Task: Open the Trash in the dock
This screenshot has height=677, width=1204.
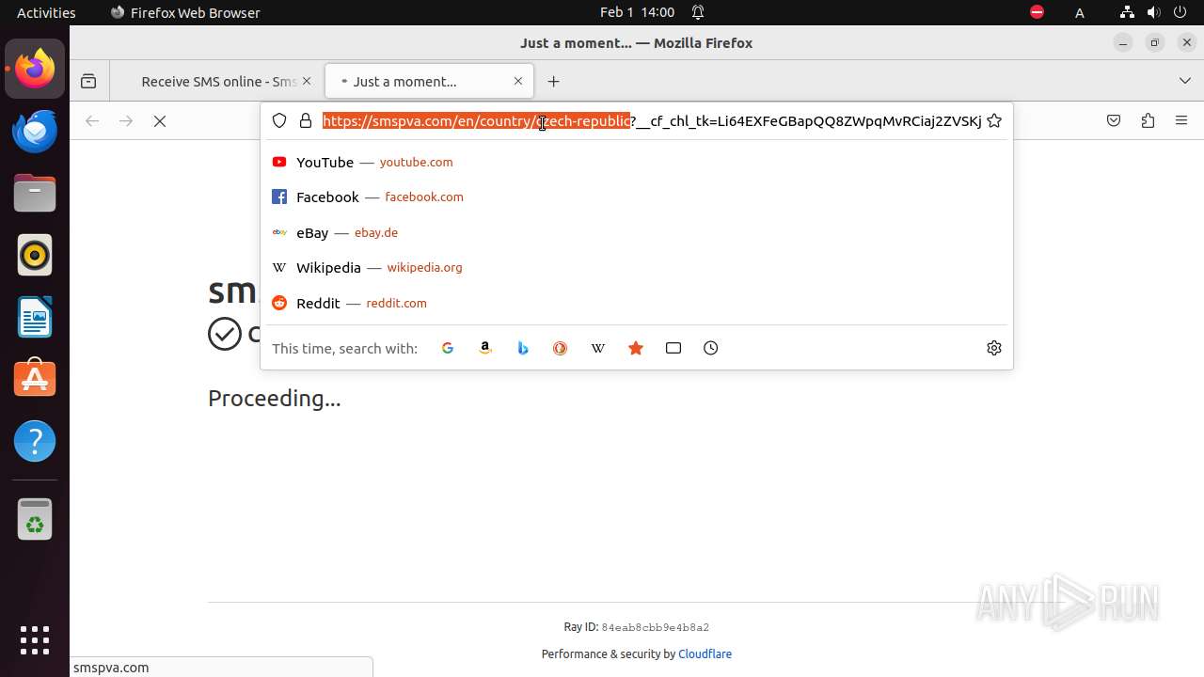Action: point(35,519)
